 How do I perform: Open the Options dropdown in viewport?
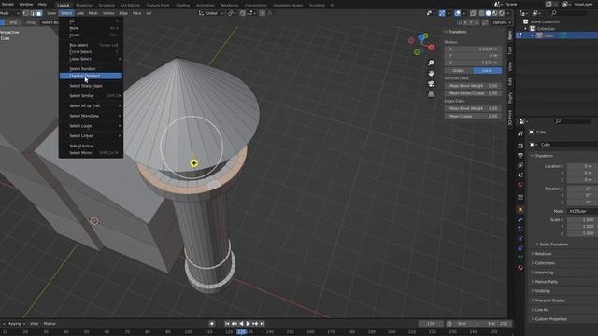click(501, 22)
